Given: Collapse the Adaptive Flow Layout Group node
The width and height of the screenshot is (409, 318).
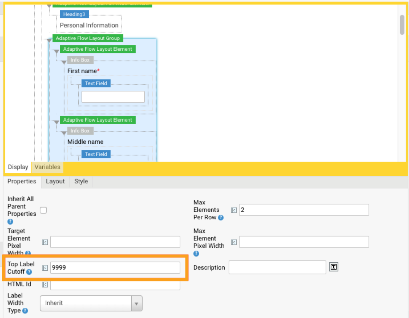Looking at the screenshot, I should click(49, 40).
